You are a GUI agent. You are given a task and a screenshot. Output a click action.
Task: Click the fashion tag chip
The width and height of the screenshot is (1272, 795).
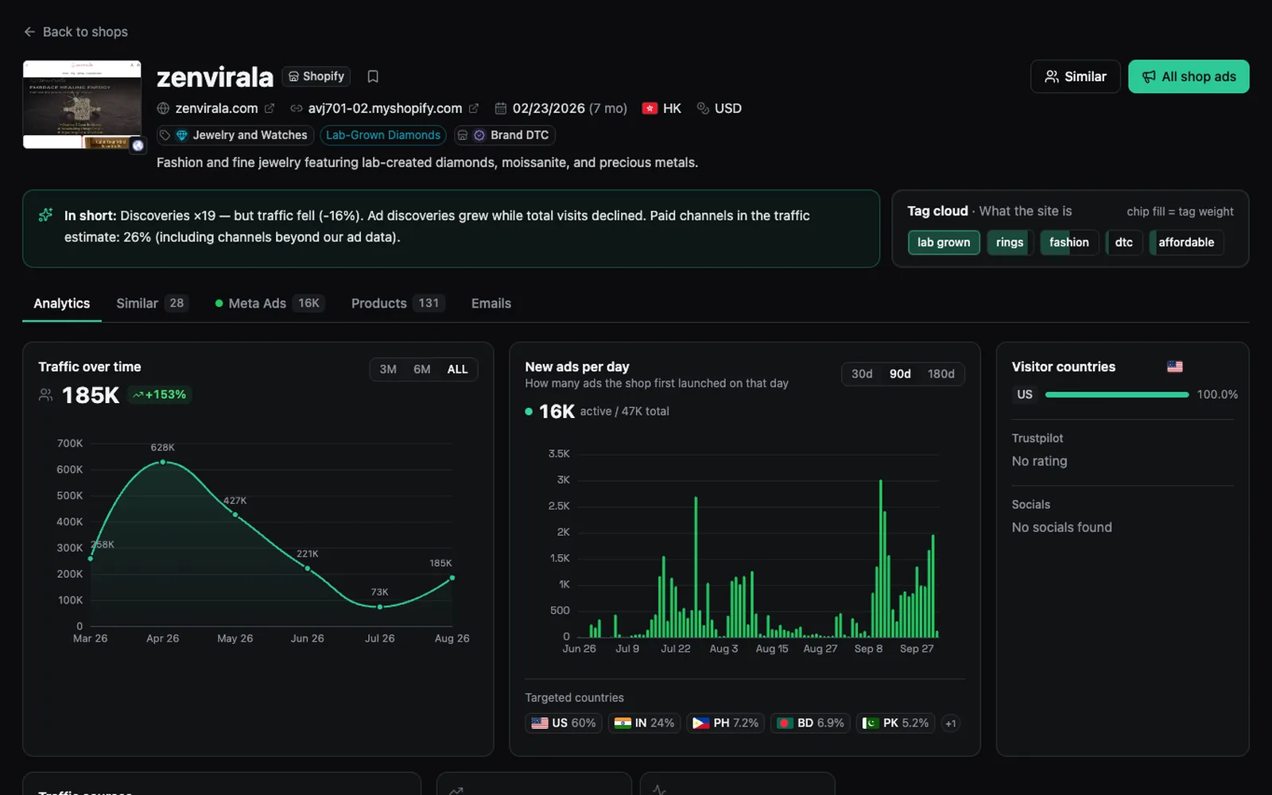1069,242
